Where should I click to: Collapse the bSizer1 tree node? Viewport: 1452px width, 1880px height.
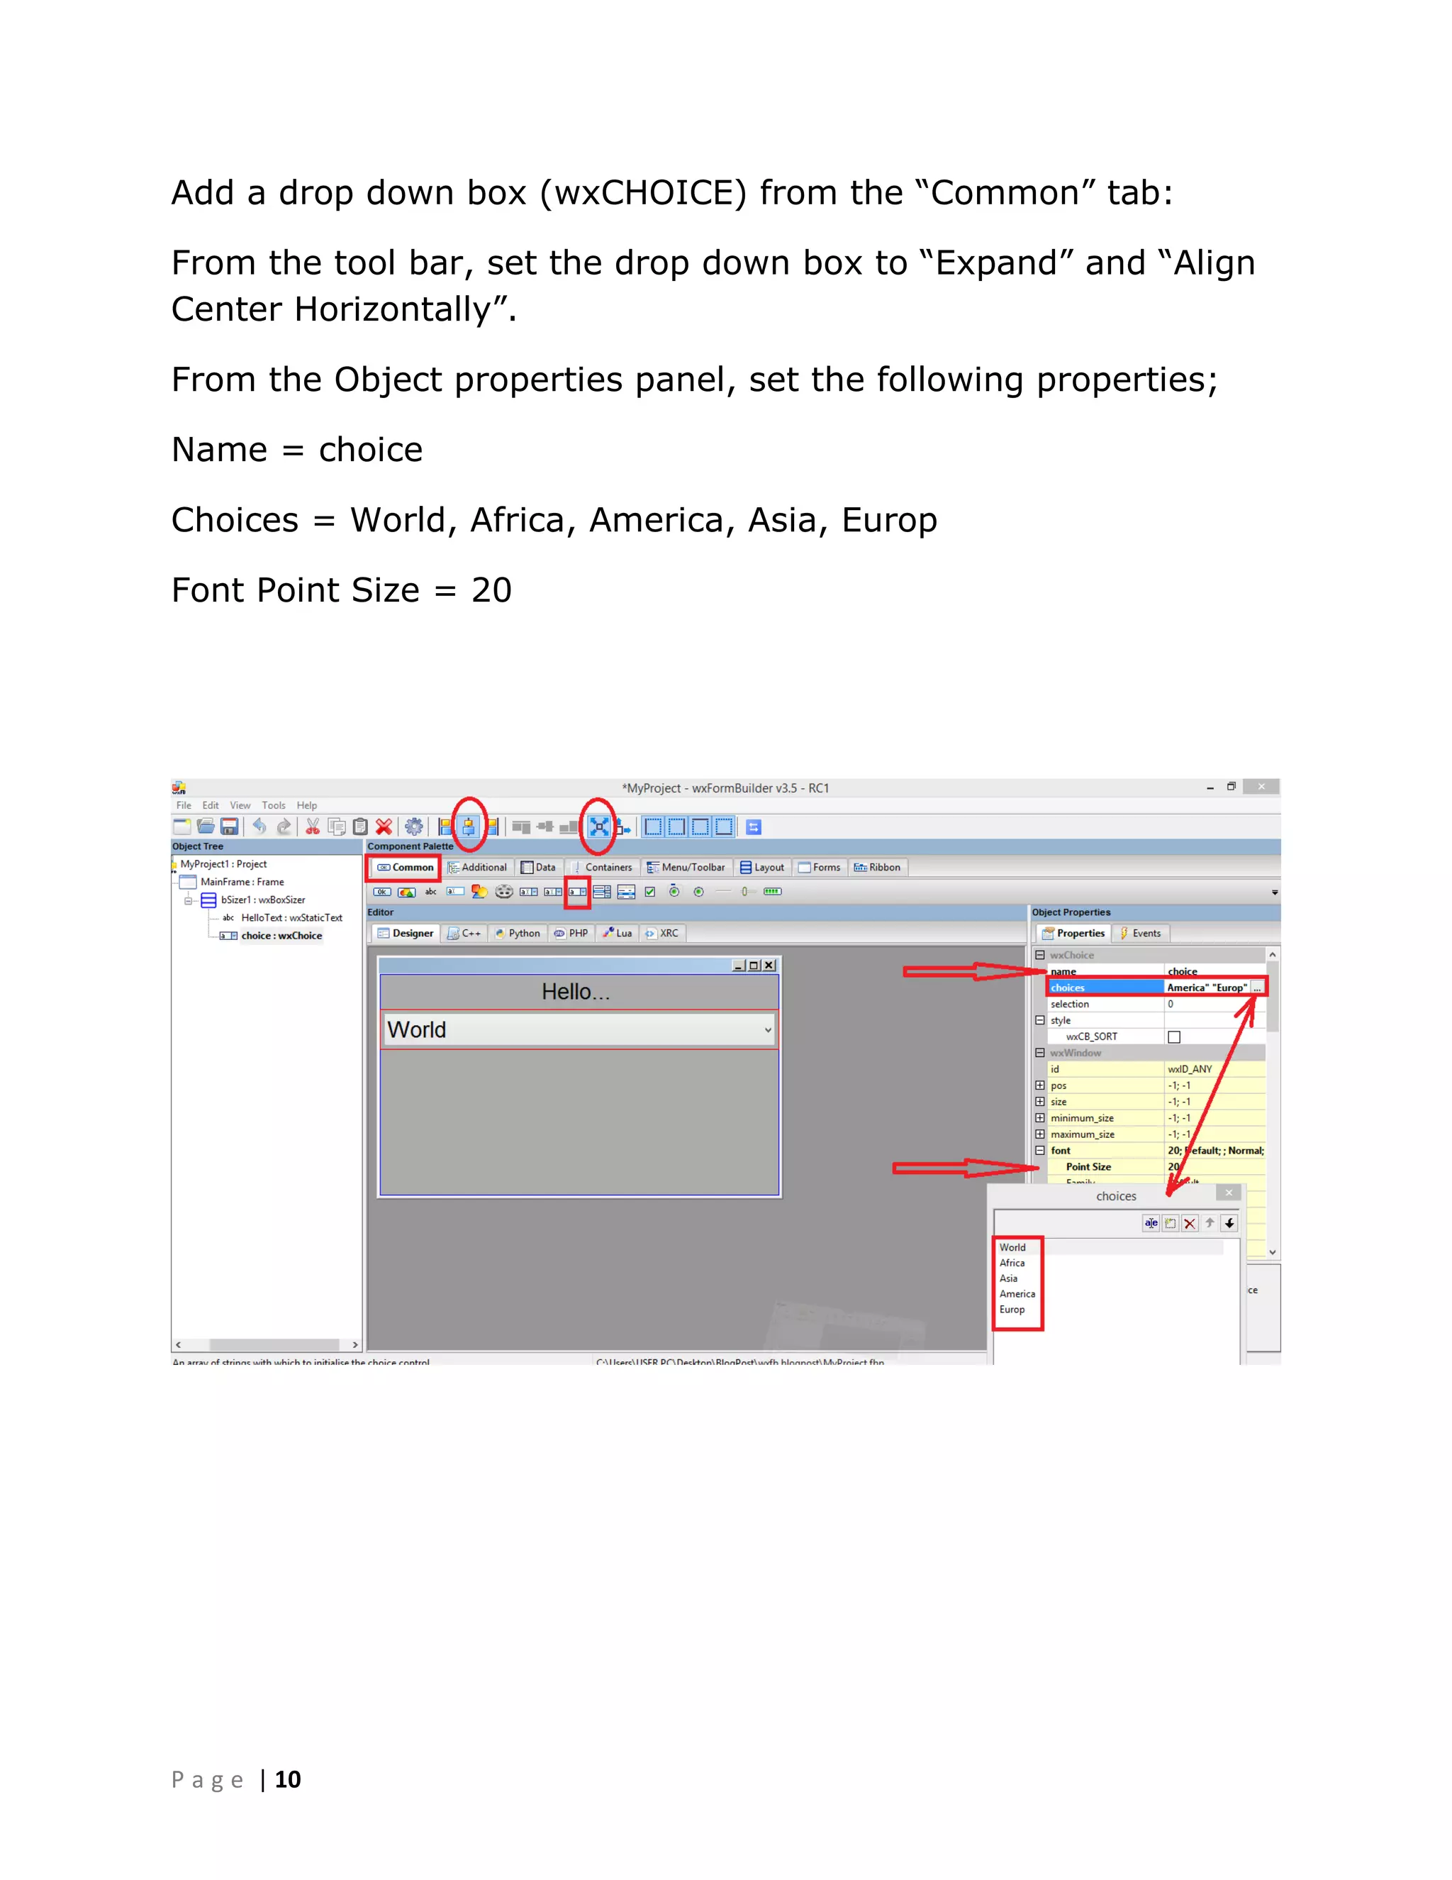[189, 900]
